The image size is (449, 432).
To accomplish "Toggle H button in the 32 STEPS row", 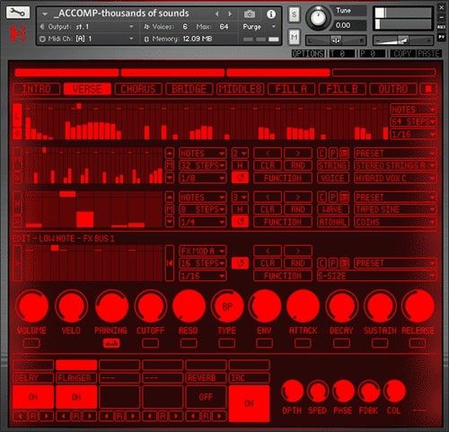I will point(240,165).
